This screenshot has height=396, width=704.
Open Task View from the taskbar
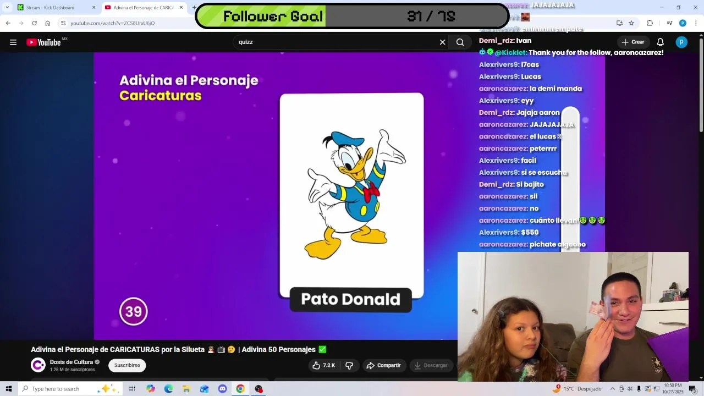(x=132, y=389)
